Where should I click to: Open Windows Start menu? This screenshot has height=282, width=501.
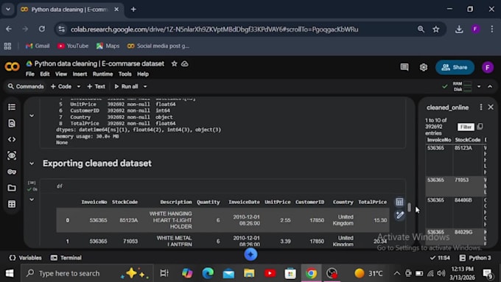click(10, 273)
